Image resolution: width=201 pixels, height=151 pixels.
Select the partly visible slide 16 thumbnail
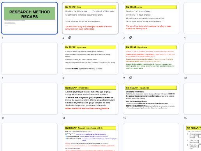click(192, 99)
